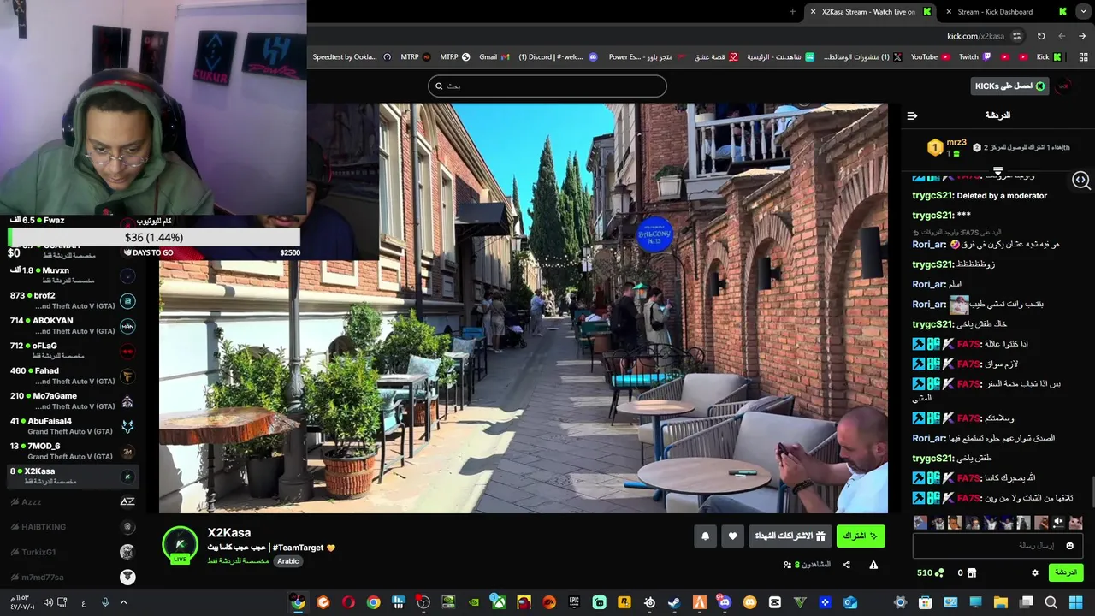Viewport: 1095px width, 616px height.
Task: Open Google Chrome in the taskbar
Action: click(x=373, y=602)
